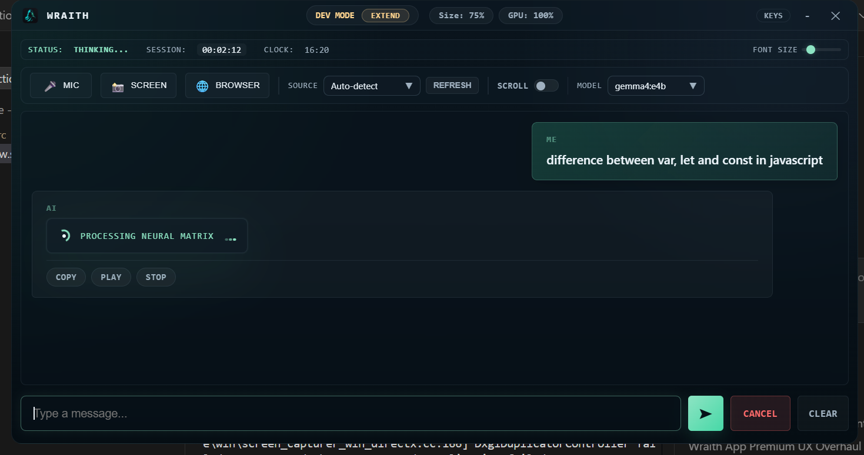Expand the gemma4:e4b model dropdown
The width and height of the screenshot is (864, 455).
coord(655,86)
